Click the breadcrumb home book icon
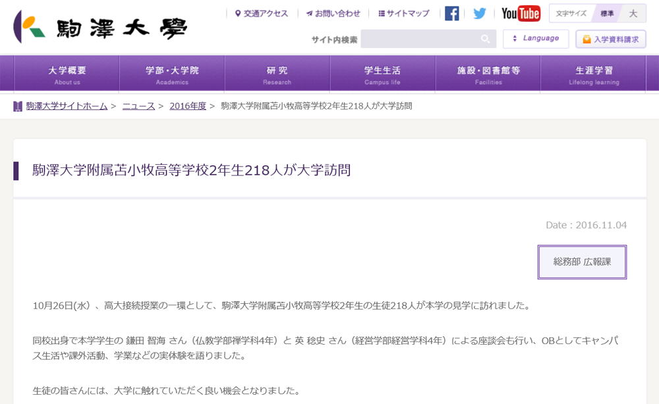Screen dimensions: 659x404 point(18,106)
